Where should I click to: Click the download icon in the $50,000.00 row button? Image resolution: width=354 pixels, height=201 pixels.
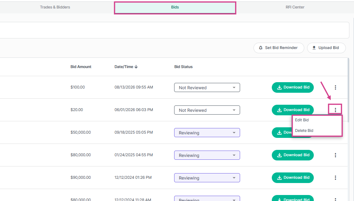279,133
